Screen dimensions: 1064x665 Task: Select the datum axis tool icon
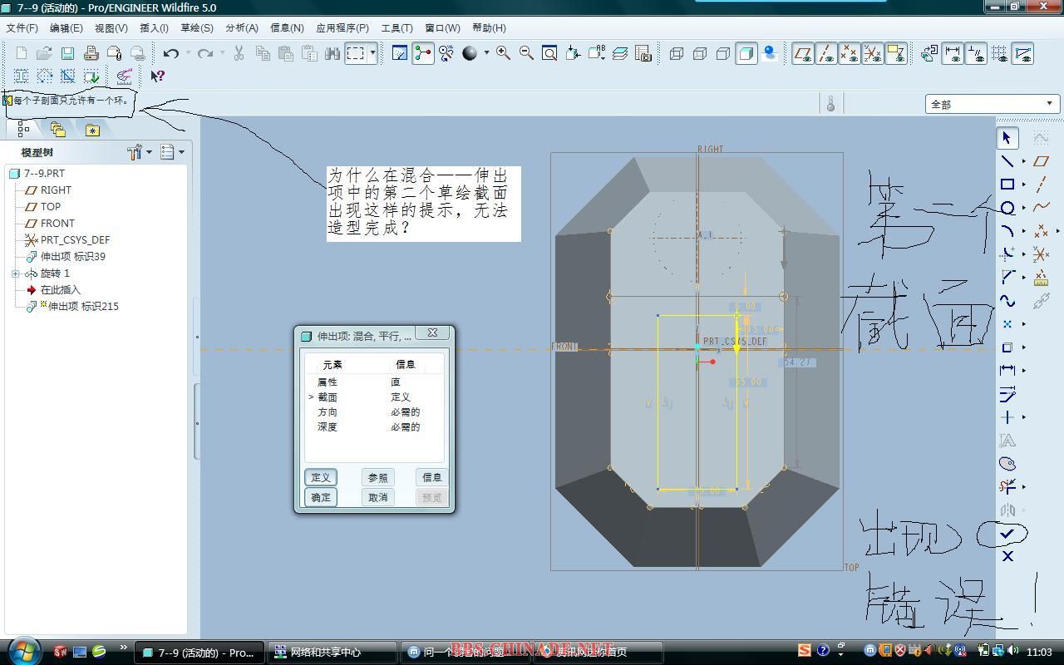[1041, 185]
